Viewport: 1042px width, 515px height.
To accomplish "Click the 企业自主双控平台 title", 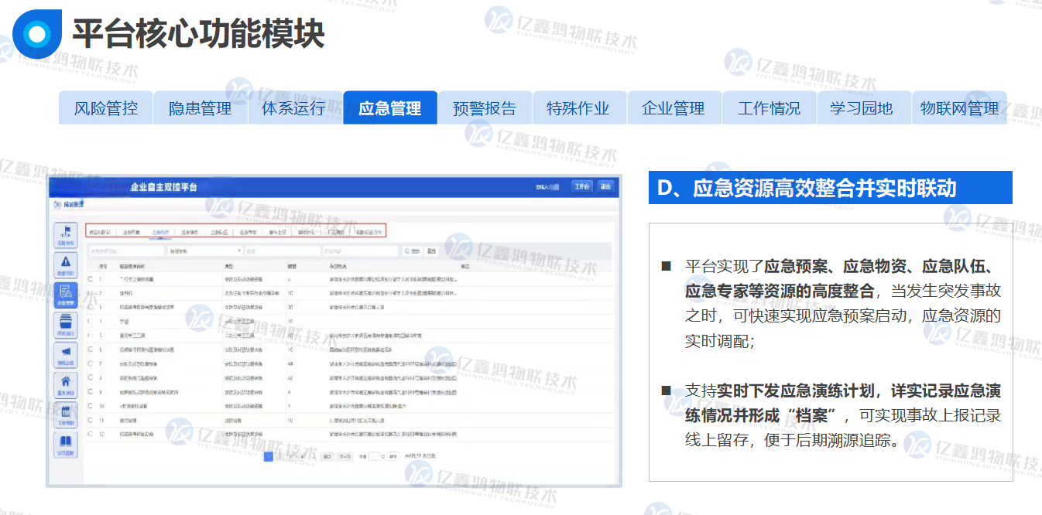I will coord(163,187).
